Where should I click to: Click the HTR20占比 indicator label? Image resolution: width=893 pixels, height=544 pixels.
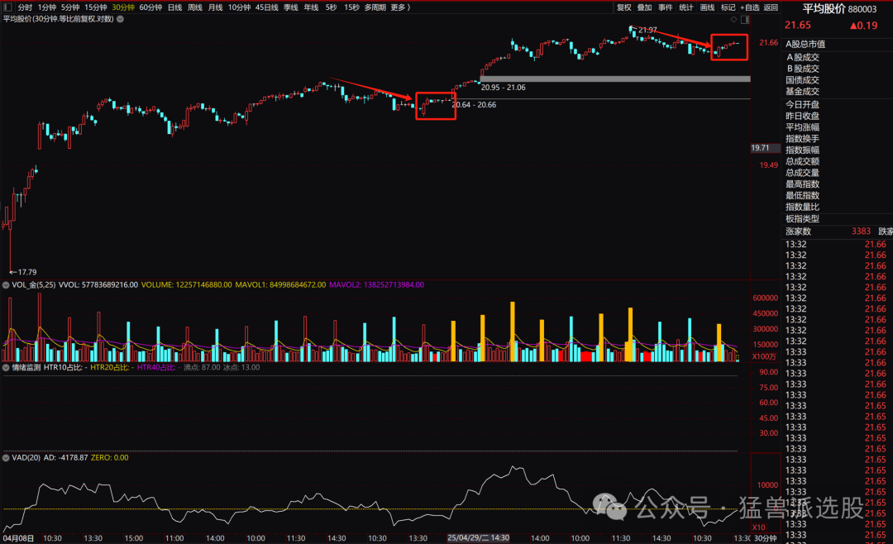click(112, 367)
